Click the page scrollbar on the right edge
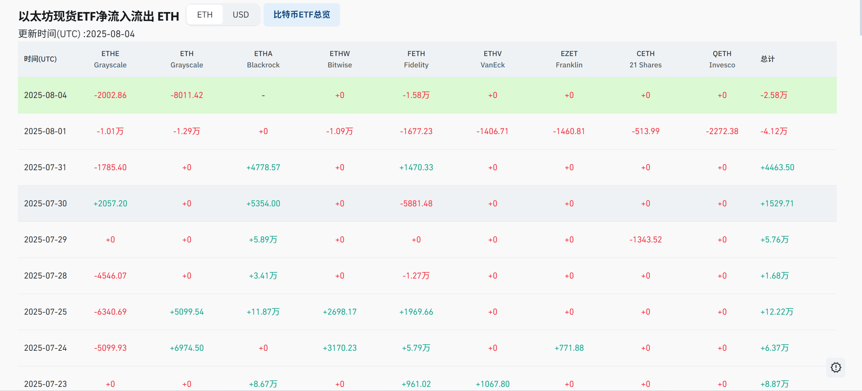The height and width of the screenshot is (391, 862). pos(861,18)
